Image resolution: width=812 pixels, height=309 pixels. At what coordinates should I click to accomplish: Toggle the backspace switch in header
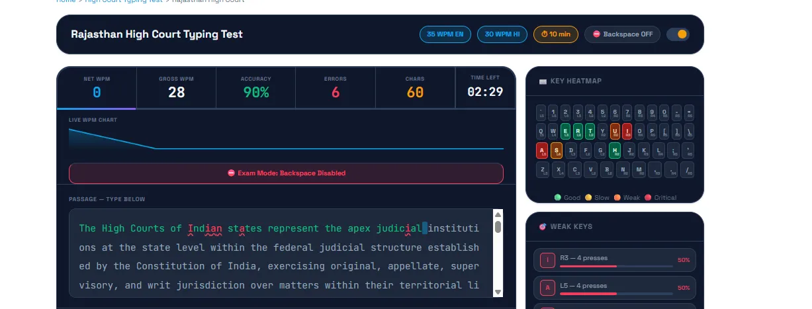pyautogui.click(x=678, y=34)
